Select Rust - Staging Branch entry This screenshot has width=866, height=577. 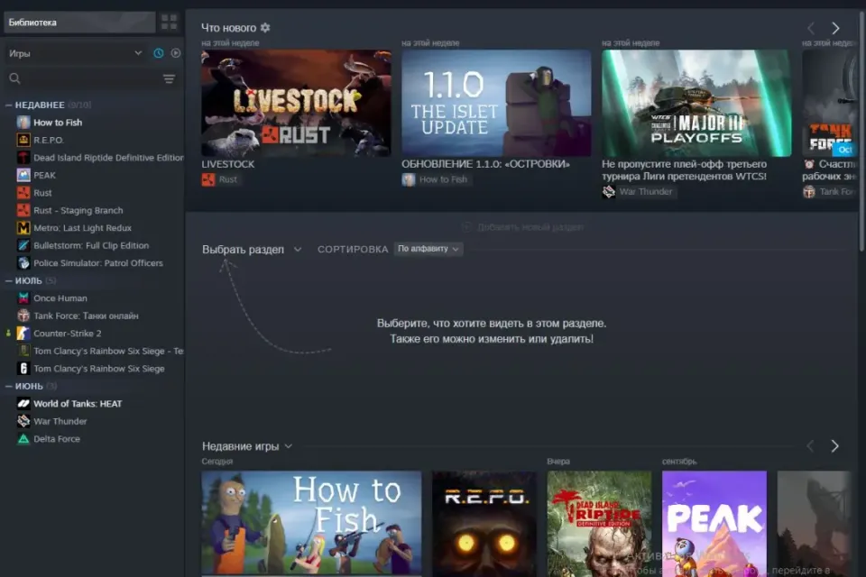(78, 210)
